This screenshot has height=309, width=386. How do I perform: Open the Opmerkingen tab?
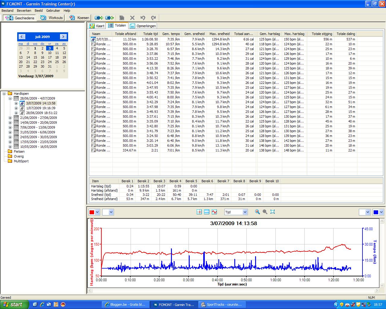(143, 26)
